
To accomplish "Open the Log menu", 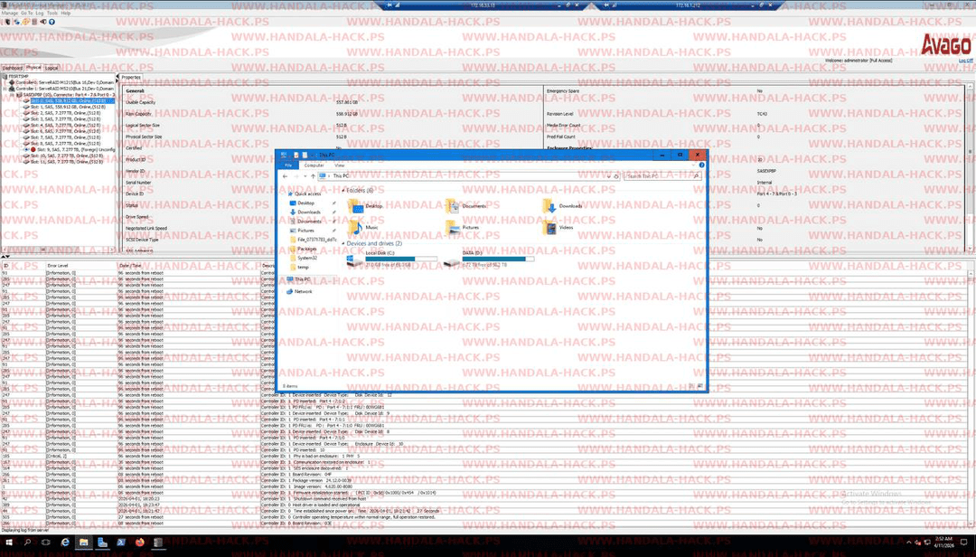I will point(40,13).
